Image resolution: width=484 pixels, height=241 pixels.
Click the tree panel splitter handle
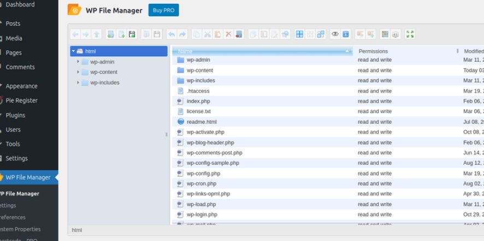coord(167,134)
